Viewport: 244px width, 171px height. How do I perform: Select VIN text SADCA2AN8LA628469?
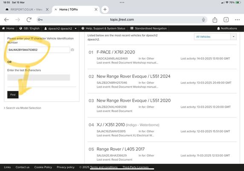coord(112,59)
